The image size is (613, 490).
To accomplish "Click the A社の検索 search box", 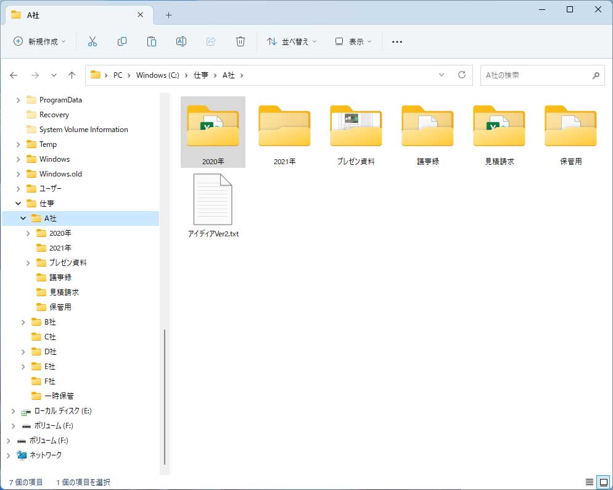I will (535, 75).
